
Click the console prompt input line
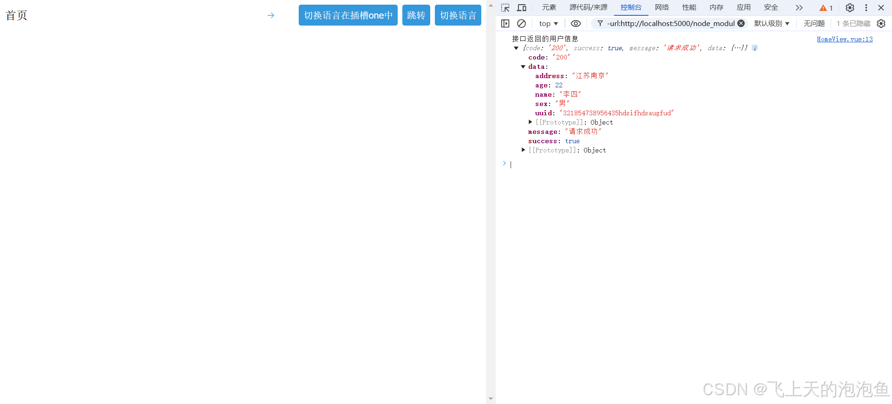coord(697,164)
